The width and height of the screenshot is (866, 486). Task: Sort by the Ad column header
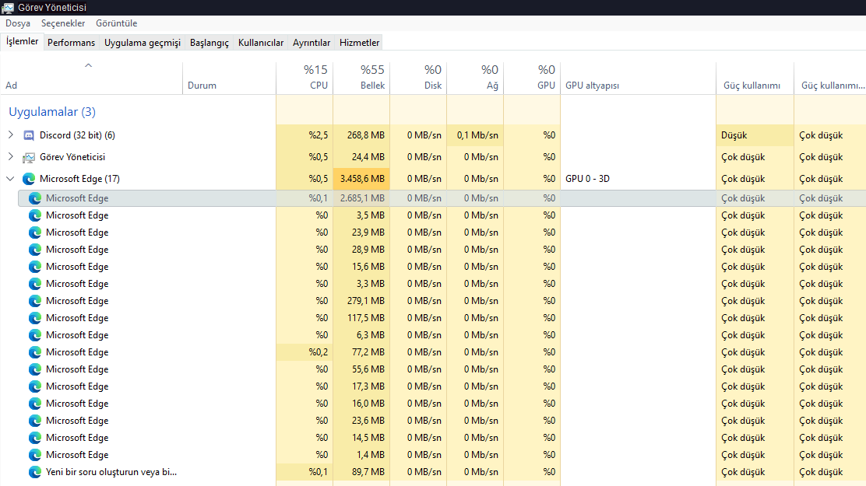coord(91,79)
